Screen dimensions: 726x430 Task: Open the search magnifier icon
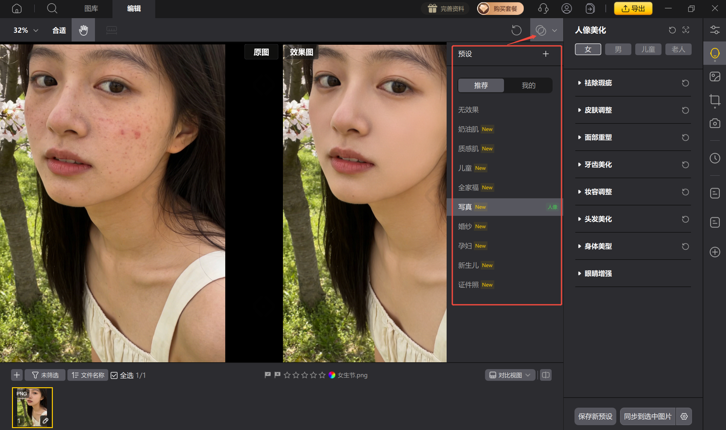52,8
